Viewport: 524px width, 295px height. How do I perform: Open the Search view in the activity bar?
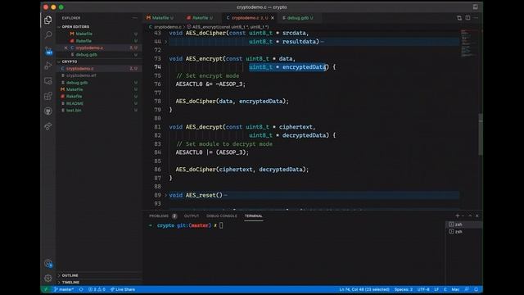point(48,34)
